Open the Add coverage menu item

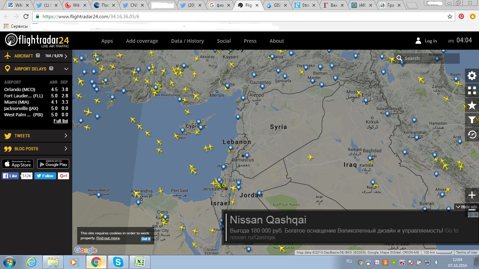[x=142, y=41]
